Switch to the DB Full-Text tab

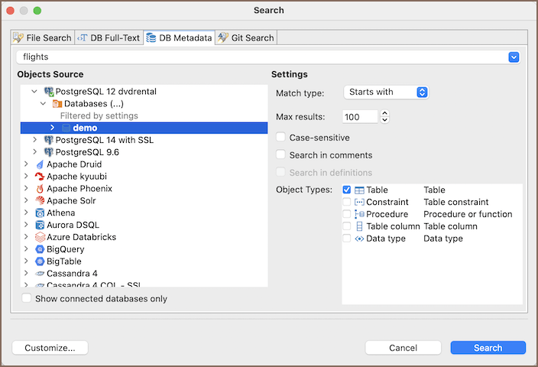tap(109, 37)
